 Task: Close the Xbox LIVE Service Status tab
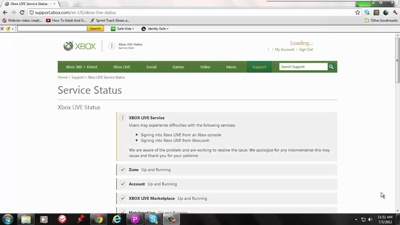(x=54, y=4)
